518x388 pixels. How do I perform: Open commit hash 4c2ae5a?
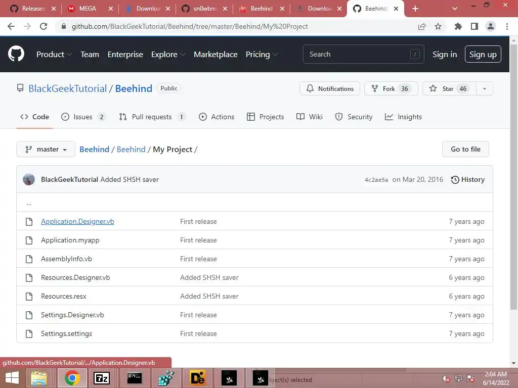click(x=376, y=180)
